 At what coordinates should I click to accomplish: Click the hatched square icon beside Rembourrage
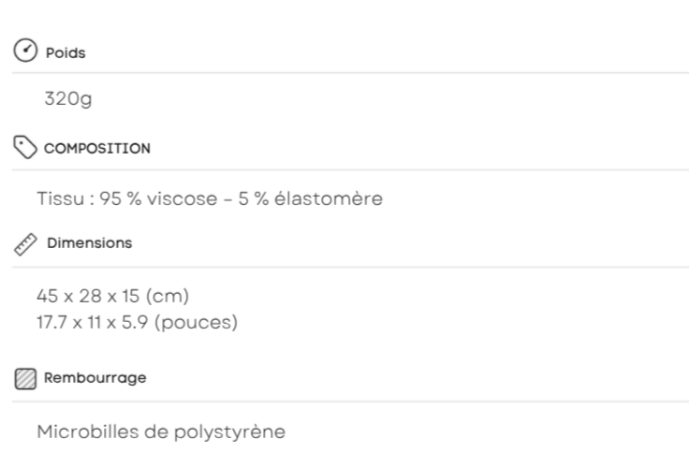[x=25, y=379]
